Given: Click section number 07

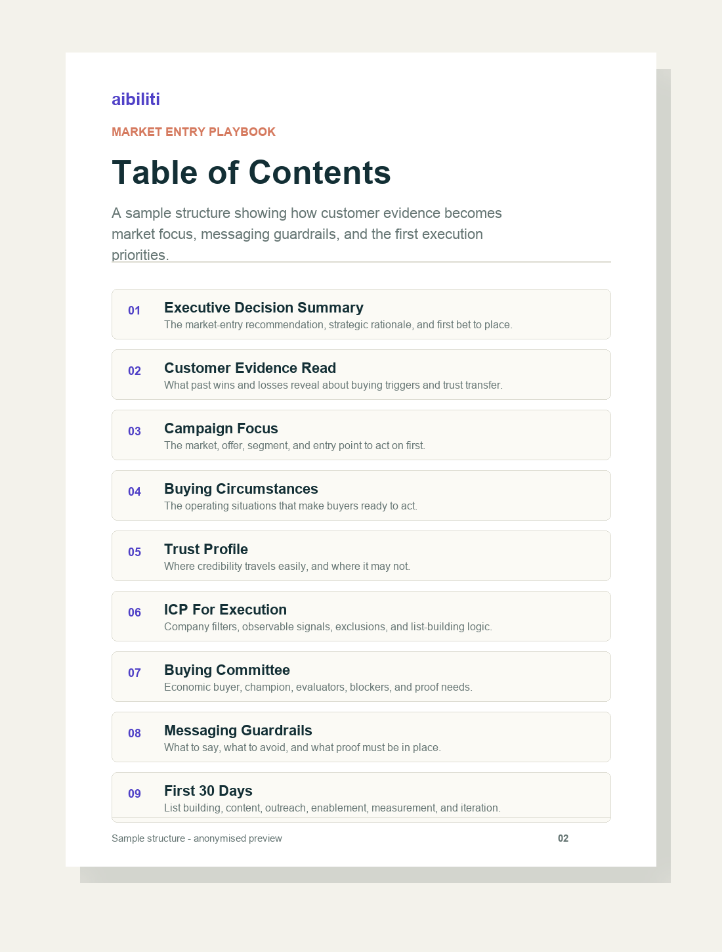Looking at the screenshot, I should coord(135,673).
